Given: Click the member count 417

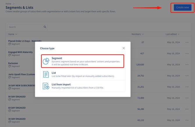Looking at the screenshot, I should [142, 53].
